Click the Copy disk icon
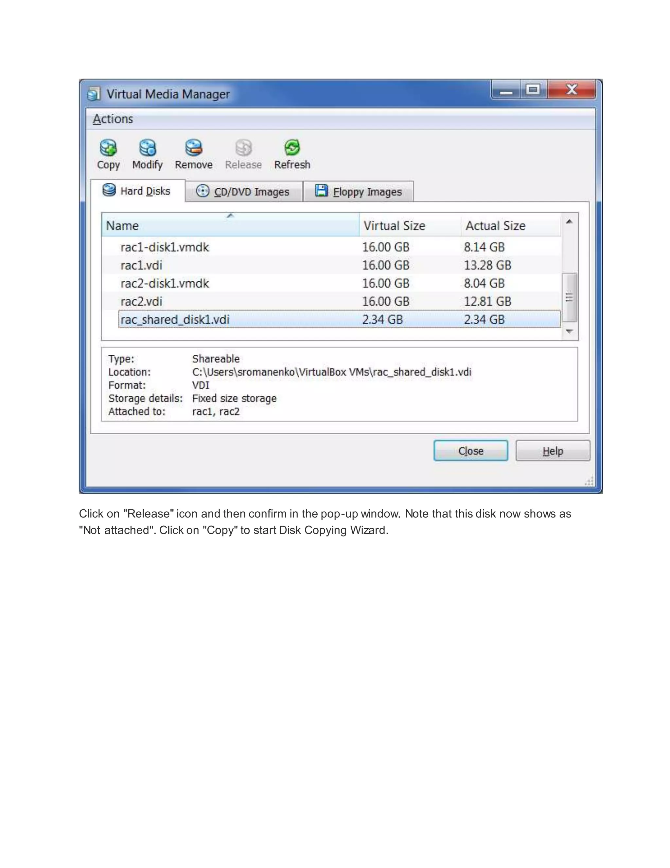This screenshot has width=670, height=868. pos(108,148)
